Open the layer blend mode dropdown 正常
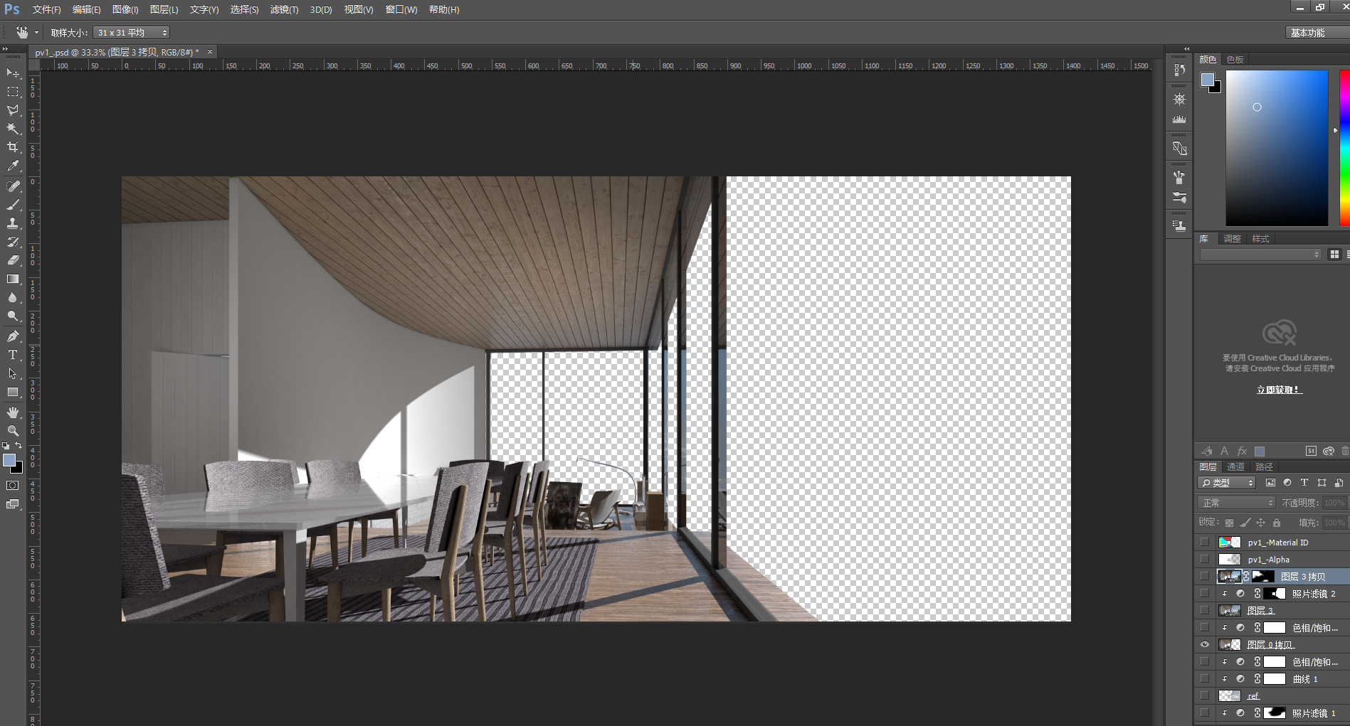 pyautogui.click(x=1236, y=503)
